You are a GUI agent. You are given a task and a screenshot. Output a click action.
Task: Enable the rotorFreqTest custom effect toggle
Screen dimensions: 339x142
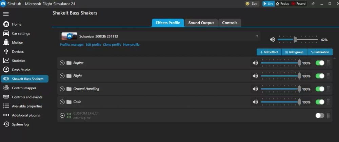320,116
